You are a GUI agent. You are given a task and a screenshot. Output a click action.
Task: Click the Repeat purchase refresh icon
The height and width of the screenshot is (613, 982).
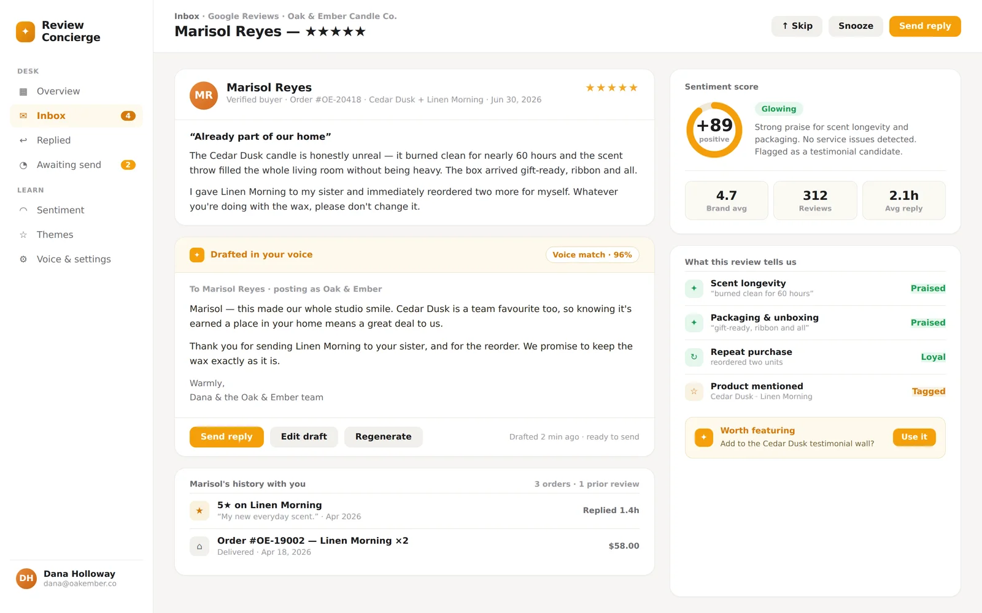(x=694, y=357)
